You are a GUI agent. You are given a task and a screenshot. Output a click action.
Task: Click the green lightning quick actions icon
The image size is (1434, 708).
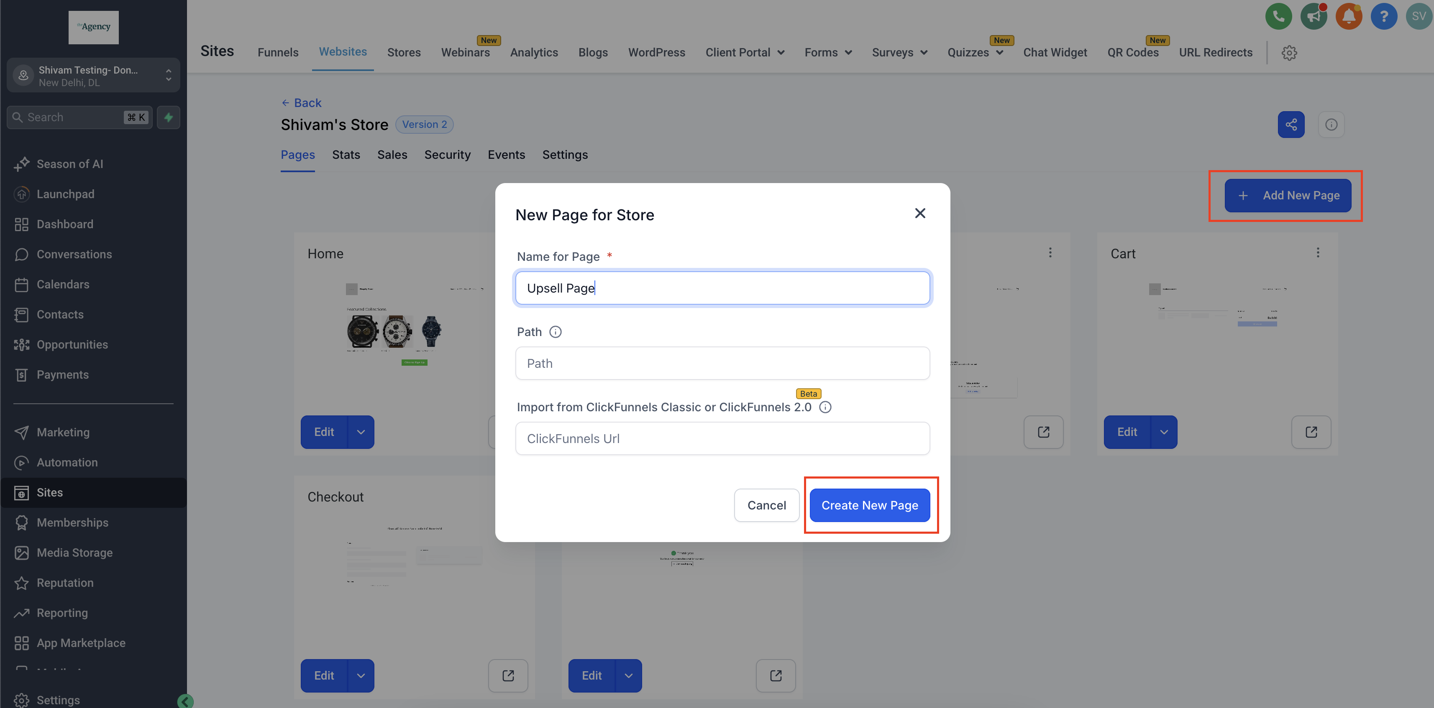pos(168,117)
